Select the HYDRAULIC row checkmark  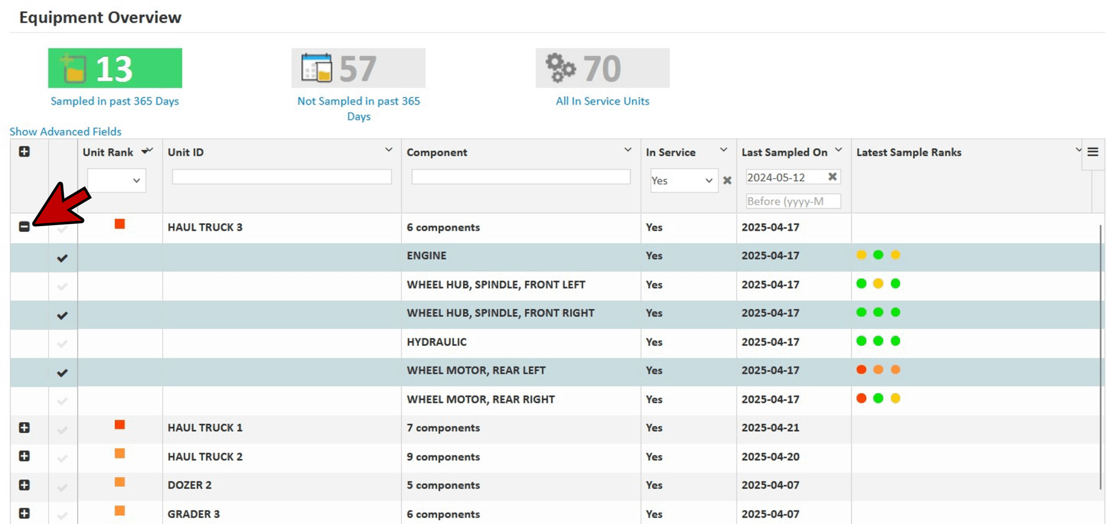62,344
